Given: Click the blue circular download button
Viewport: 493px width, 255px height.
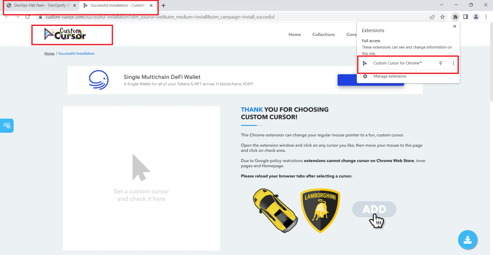Looking at the screenshot, I should click(x=467, y=240).
